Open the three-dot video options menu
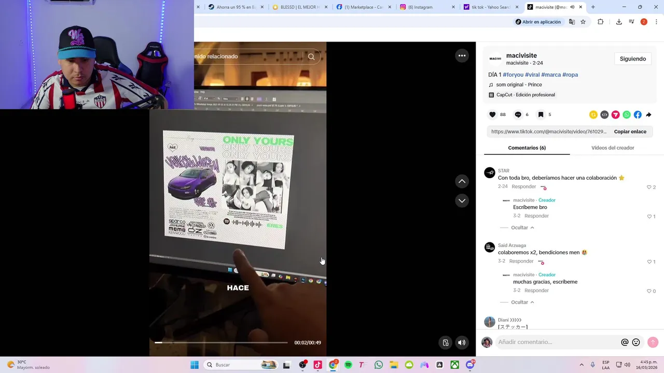The width and height of the screenshot is (664, 373). [x=462, y=55]
